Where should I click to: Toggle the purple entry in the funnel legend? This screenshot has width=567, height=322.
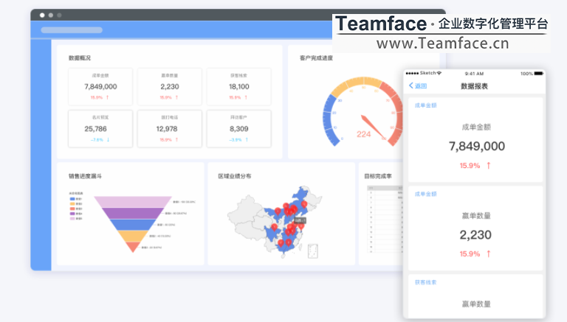[x=76, y=214]
